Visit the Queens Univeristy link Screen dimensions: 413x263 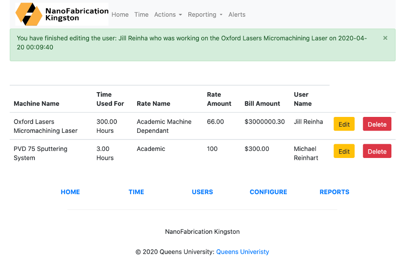242,252
